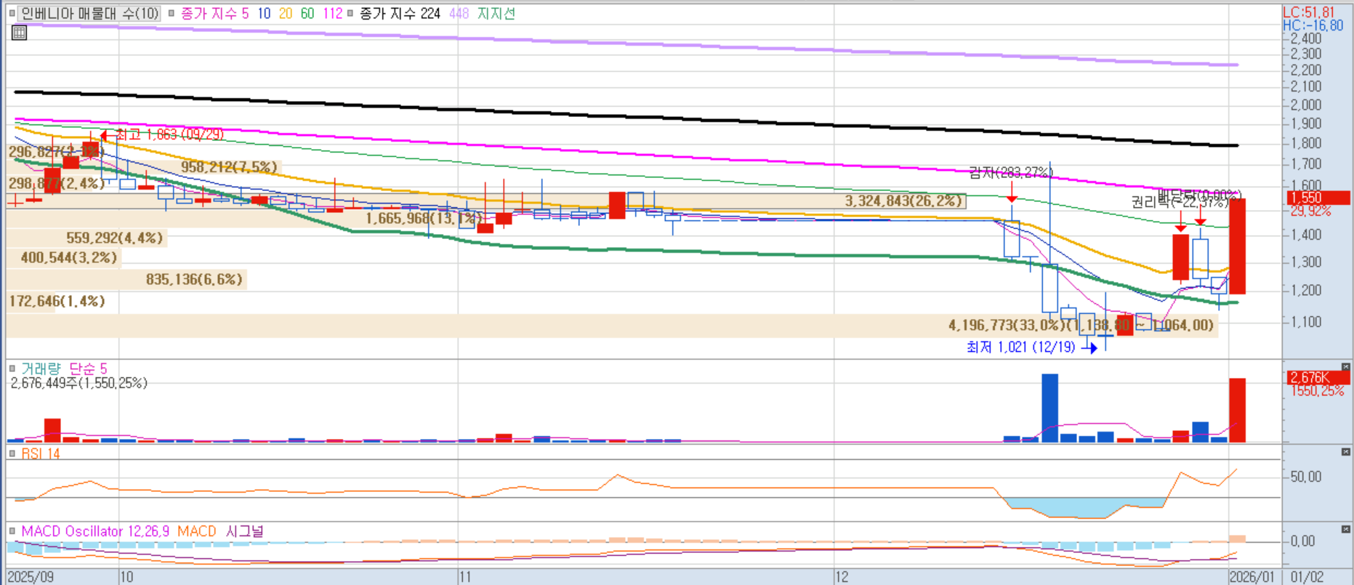The width and height of the screenshot is (1354, 585).
Task: Click the 3,324,843(26.2%) volume profile bar
Action: click(486, 201)
